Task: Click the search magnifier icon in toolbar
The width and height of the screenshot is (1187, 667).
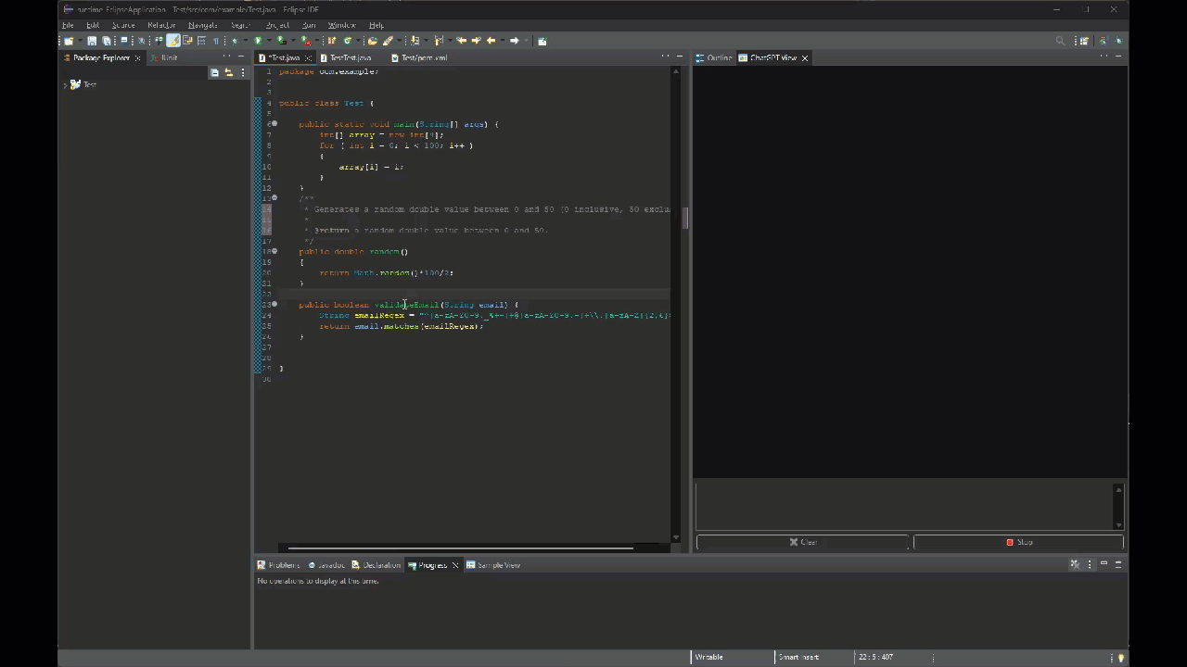Action: pos(1060,41)
